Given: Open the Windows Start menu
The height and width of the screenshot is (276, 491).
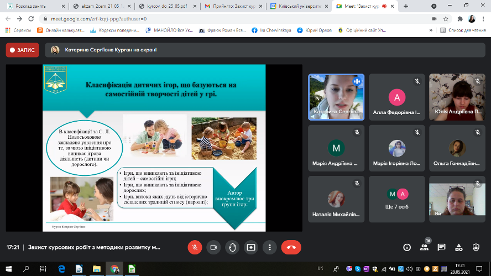Looking at the screenshot, I should pos(8,269).
